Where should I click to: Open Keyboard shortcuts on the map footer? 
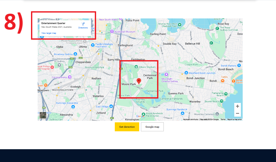(190, 120)
